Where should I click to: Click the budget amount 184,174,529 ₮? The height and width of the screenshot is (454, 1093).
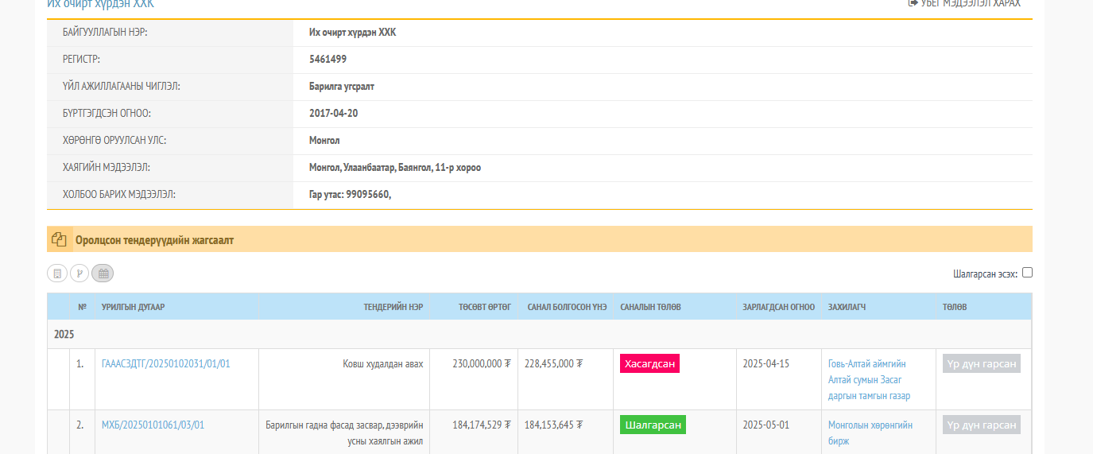[x=482, y=425]
